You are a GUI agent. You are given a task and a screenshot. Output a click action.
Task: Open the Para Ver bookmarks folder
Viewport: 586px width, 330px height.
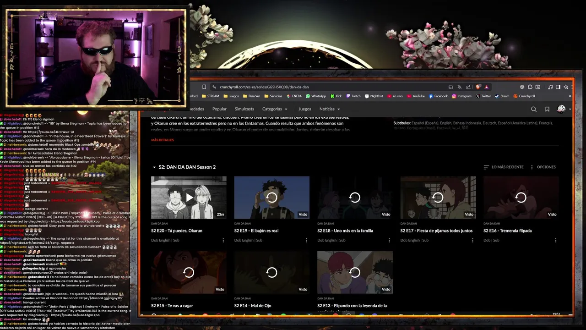251,96
